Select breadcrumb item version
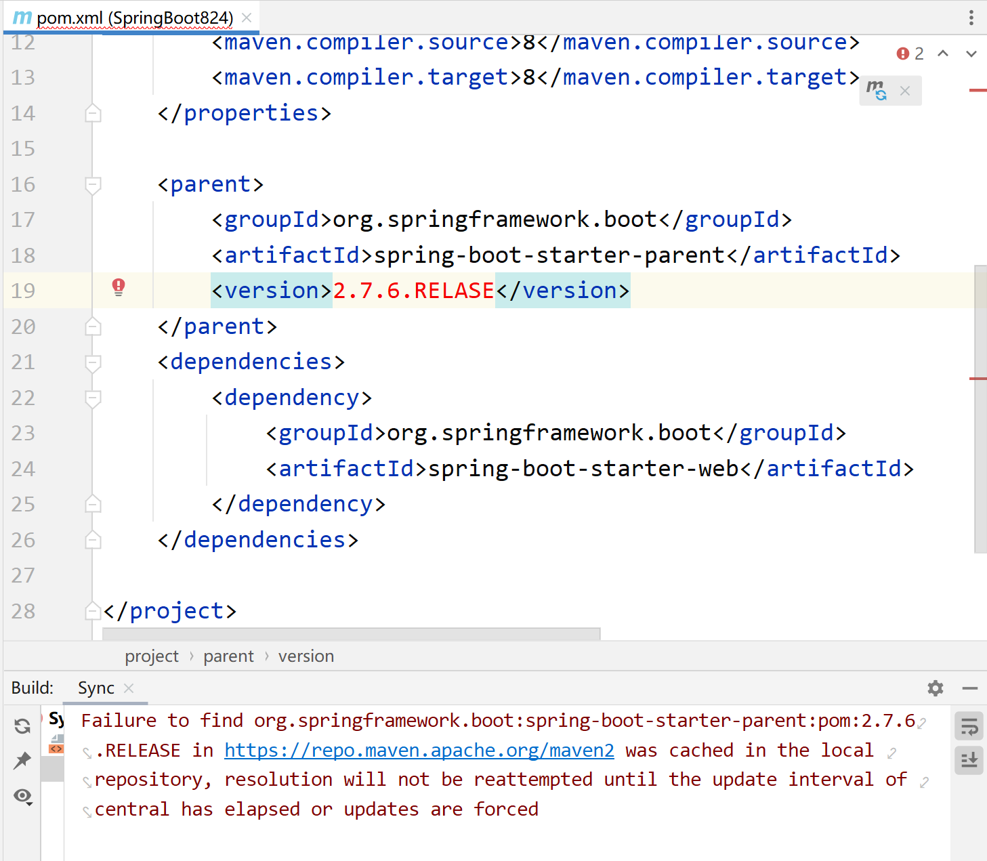The height and width of the screenshot is (861, 987). tap(306, 656)
